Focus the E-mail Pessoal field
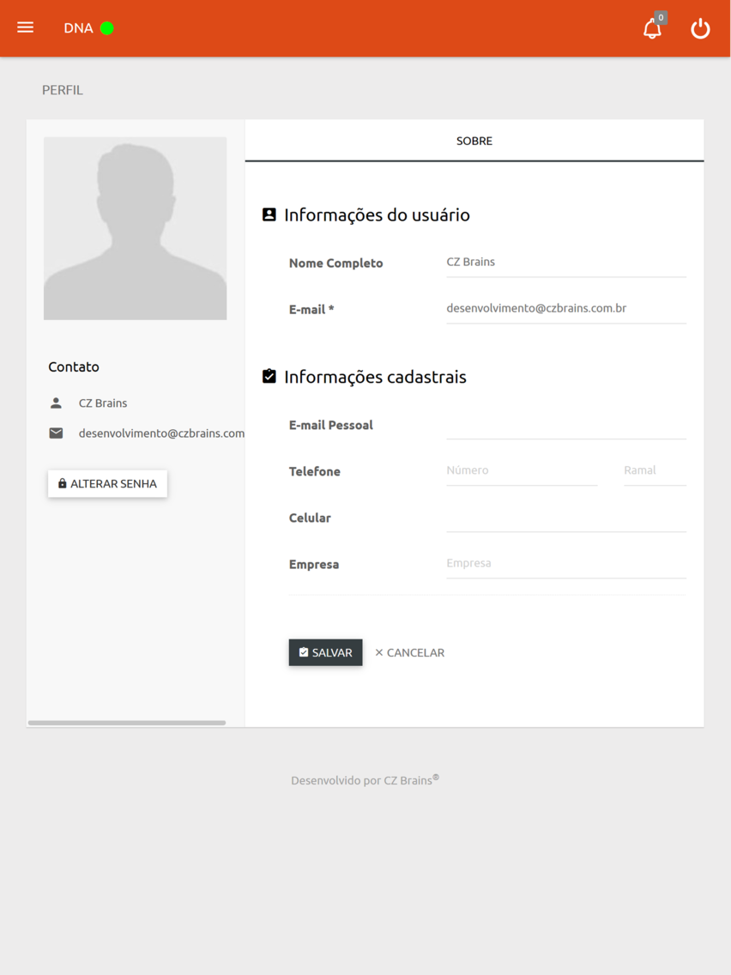The width and height of the screenshot is (731, 975). (x=566, y=426)
